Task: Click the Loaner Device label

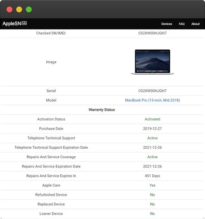Action: pyautogui.click(x=51, y=213)
